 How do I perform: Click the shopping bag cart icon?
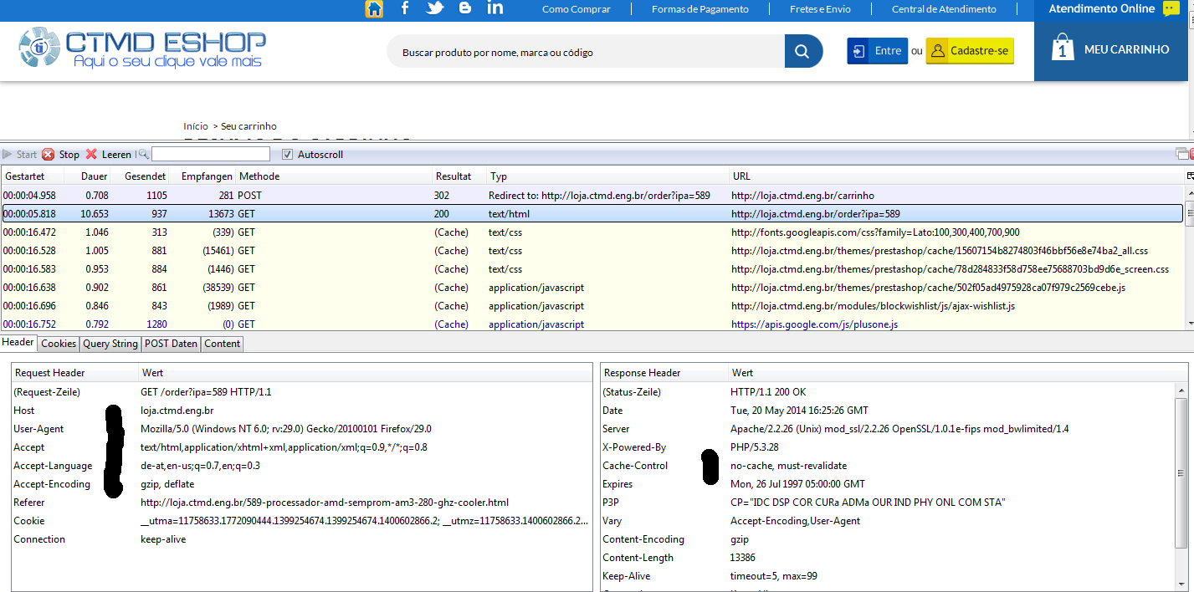coord(1062,48)
